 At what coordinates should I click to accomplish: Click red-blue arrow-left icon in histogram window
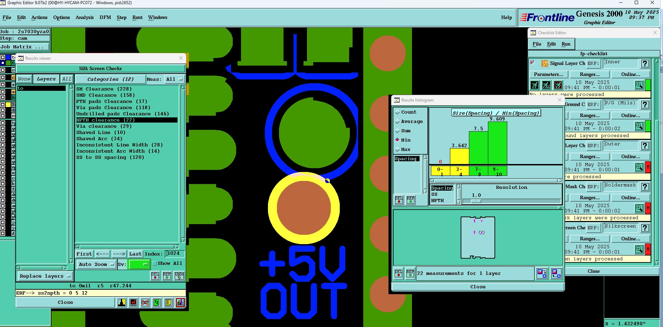[x=556, y=274]
